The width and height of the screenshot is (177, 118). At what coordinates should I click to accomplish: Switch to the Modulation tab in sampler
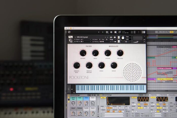172,95
